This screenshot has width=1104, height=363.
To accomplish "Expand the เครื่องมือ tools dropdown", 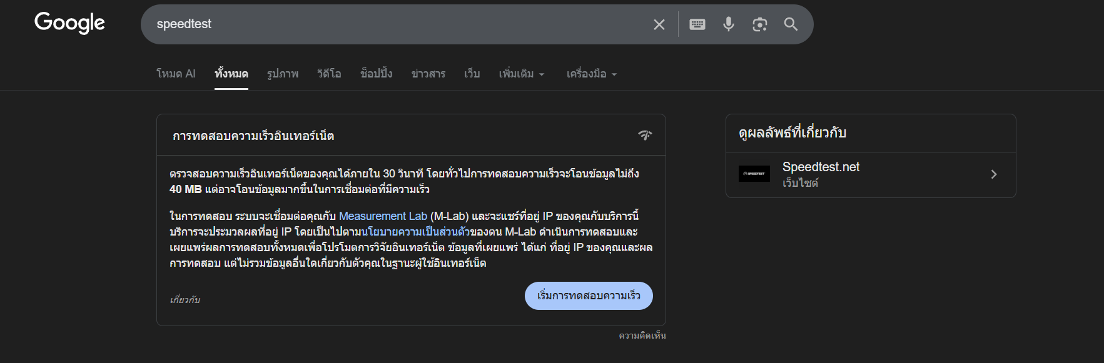I will 591,74.
